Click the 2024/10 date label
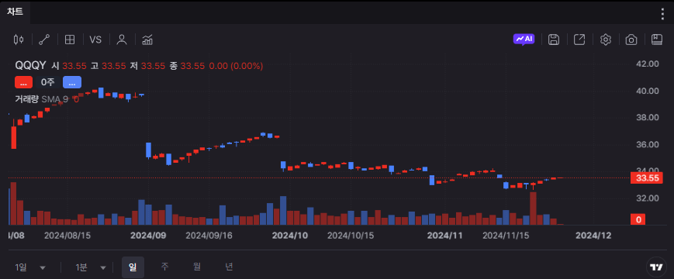The image size is (674, 279). [x=290, y=236]
